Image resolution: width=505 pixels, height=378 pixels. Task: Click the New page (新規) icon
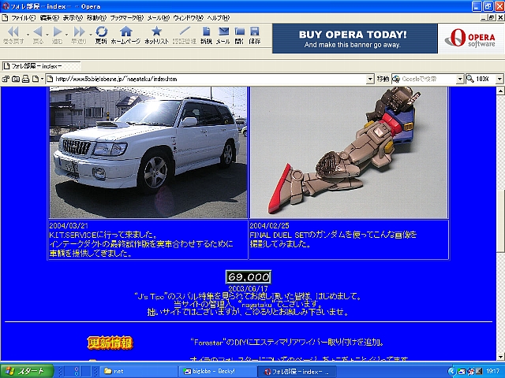(206, 35)
